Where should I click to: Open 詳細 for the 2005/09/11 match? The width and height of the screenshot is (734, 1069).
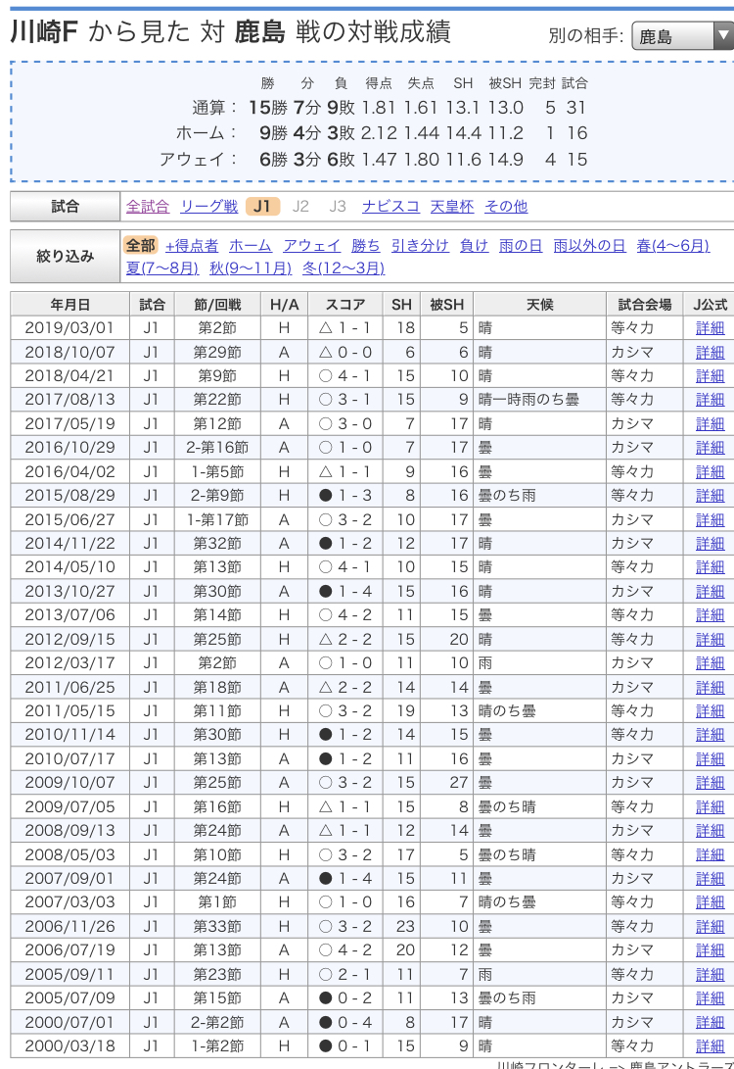click(x=710, y=974)
